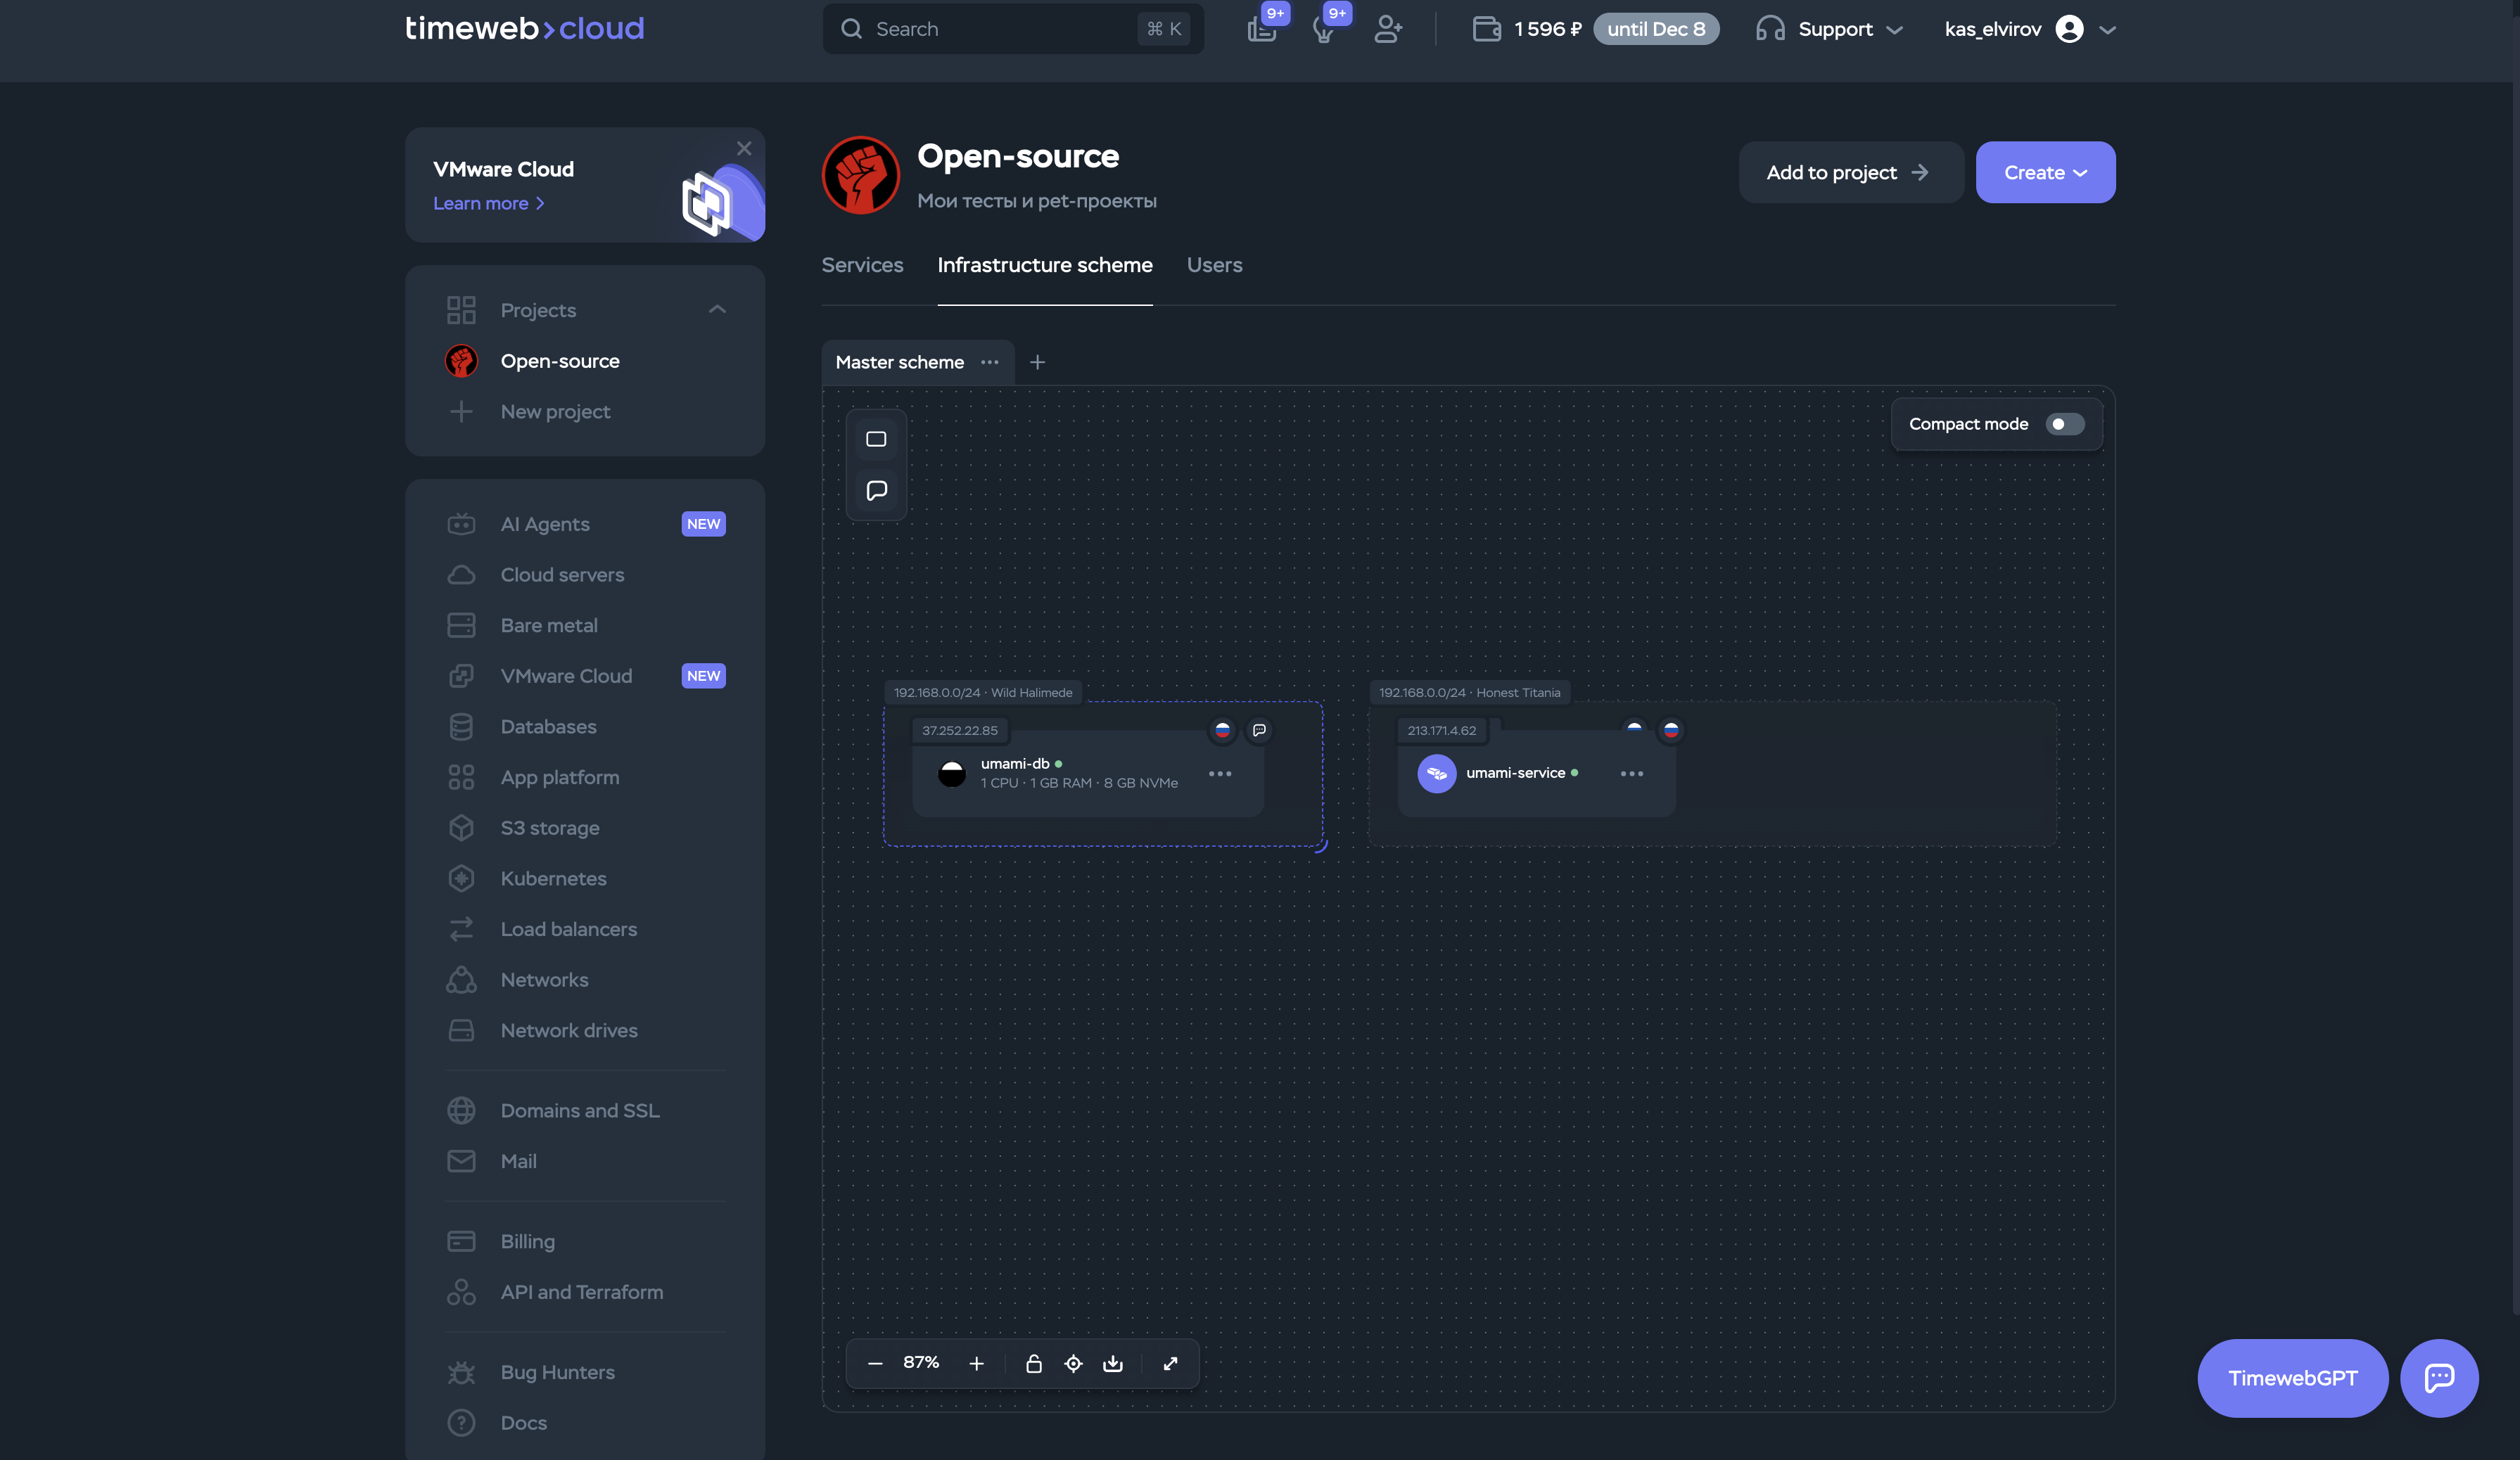This screenshot has height=1460, width=2520.
Task: Open the umami-service node options menu
Action: point(1631,772)
